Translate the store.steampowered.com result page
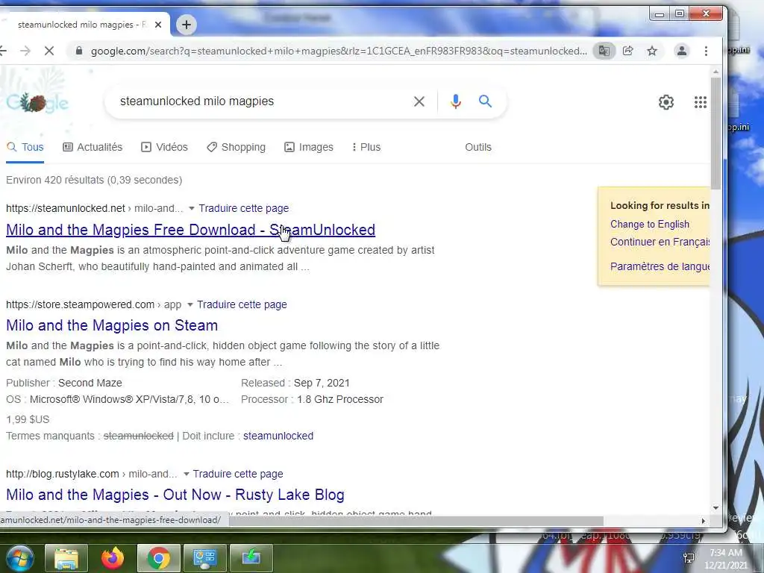 point(242,304)
